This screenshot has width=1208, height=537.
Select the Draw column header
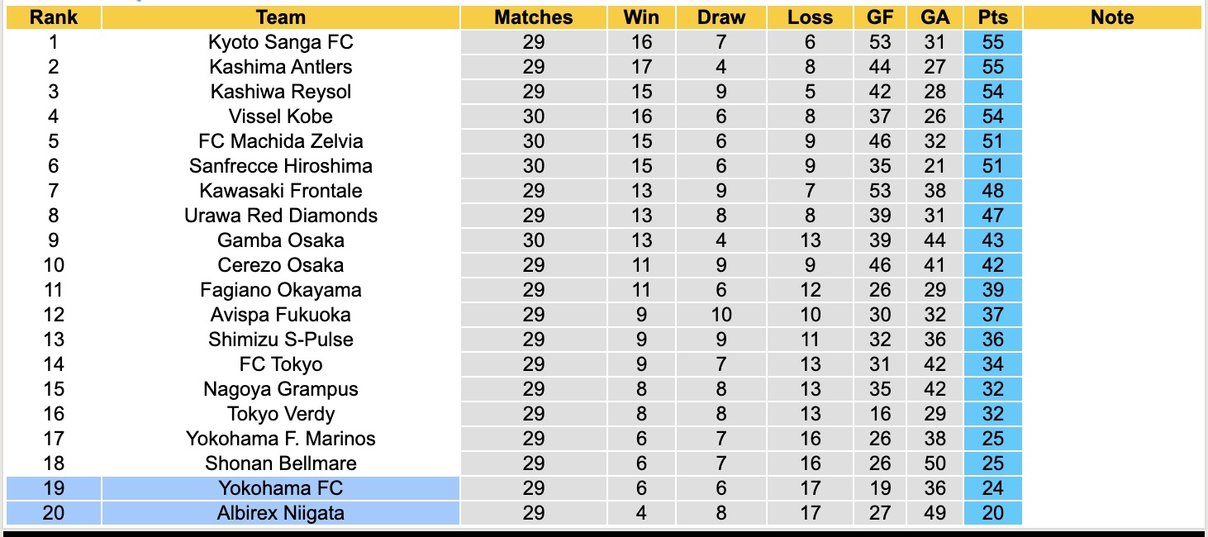[721, 17]
